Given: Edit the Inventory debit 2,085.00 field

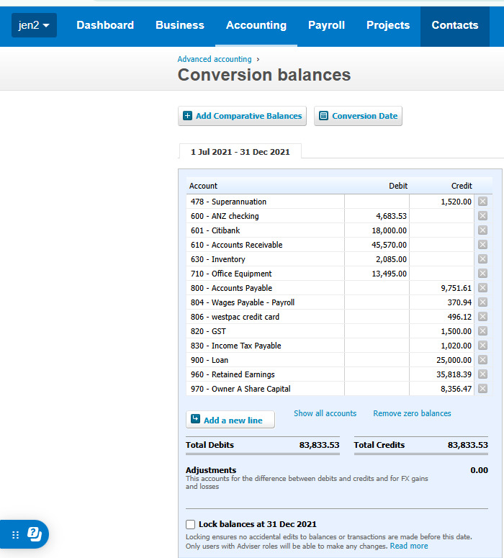Looking at the screenshot, I should (x=377, y=259).
